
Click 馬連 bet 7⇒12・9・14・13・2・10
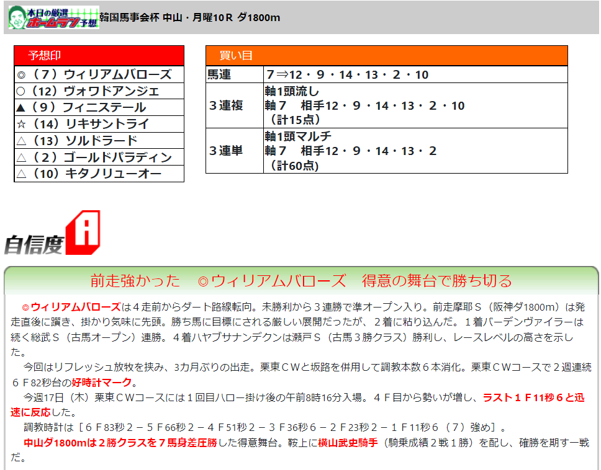click(347, 74)
